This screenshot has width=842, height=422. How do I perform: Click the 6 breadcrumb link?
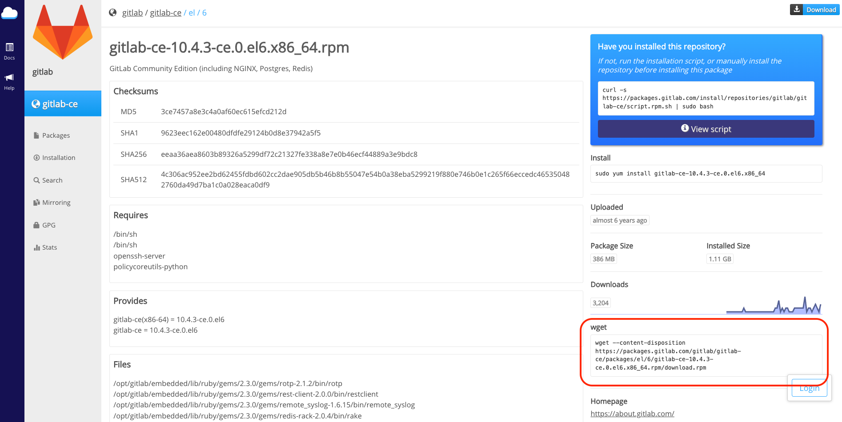tap(204, 12)
